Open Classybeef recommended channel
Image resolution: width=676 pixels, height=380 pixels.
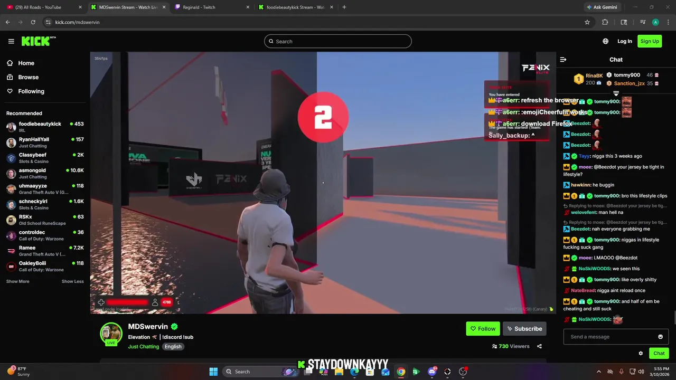45,158
